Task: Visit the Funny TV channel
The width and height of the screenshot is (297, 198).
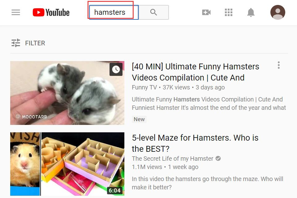Action: point(144,87)
